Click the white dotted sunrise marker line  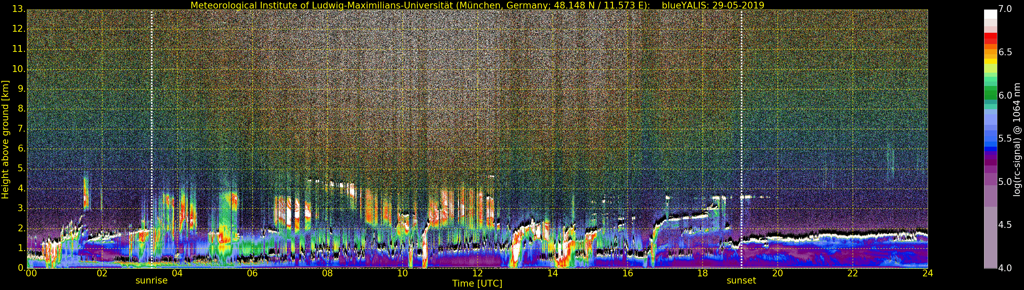(152, 139)
